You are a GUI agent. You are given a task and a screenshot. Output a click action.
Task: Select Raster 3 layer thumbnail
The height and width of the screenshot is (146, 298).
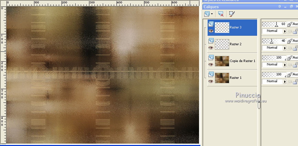(x=222, y=27)
